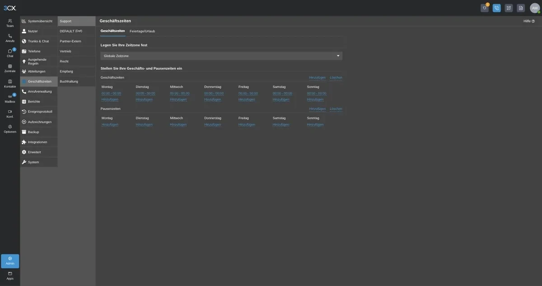Select the Partner-Extern department
The height and width of the screenshot is (286, 542).
click(x=76, y=41)
